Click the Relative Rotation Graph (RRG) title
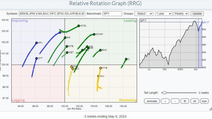 click(x=105, y=3)
